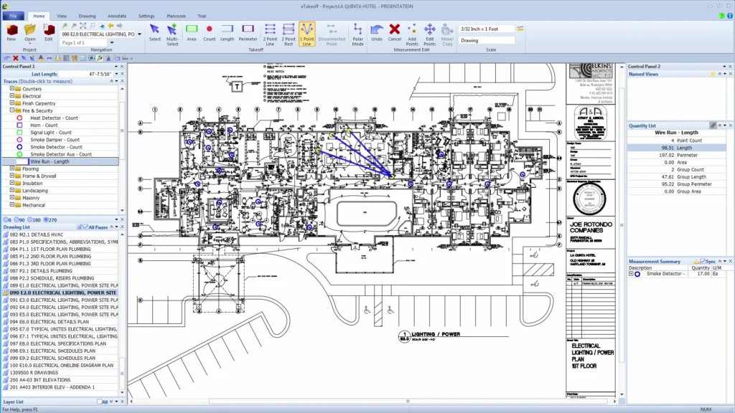Viewport: 735px width, 413px height.
Task: Click the red X icon in quick toolbar
Action: point(16,58)
